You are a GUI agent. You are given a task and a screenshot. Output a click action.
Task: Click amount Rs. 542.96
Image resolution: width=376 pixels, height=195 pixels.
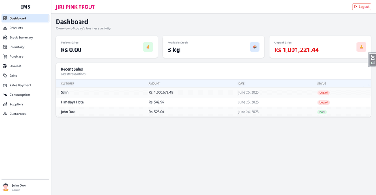click(x=156, y=102)
